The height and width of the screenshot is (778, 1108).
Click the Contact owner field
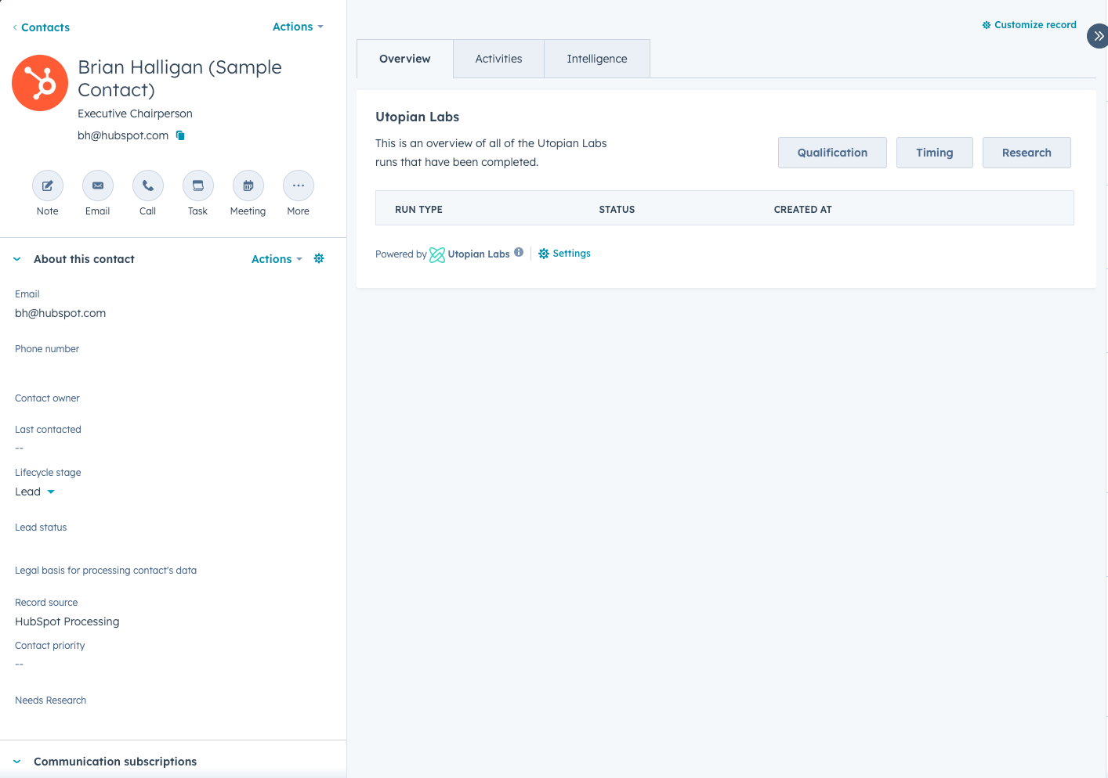coord(47,398)
